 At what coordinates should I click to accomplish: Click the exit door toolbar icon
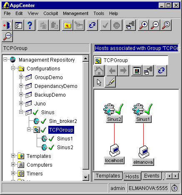point(7,25)
